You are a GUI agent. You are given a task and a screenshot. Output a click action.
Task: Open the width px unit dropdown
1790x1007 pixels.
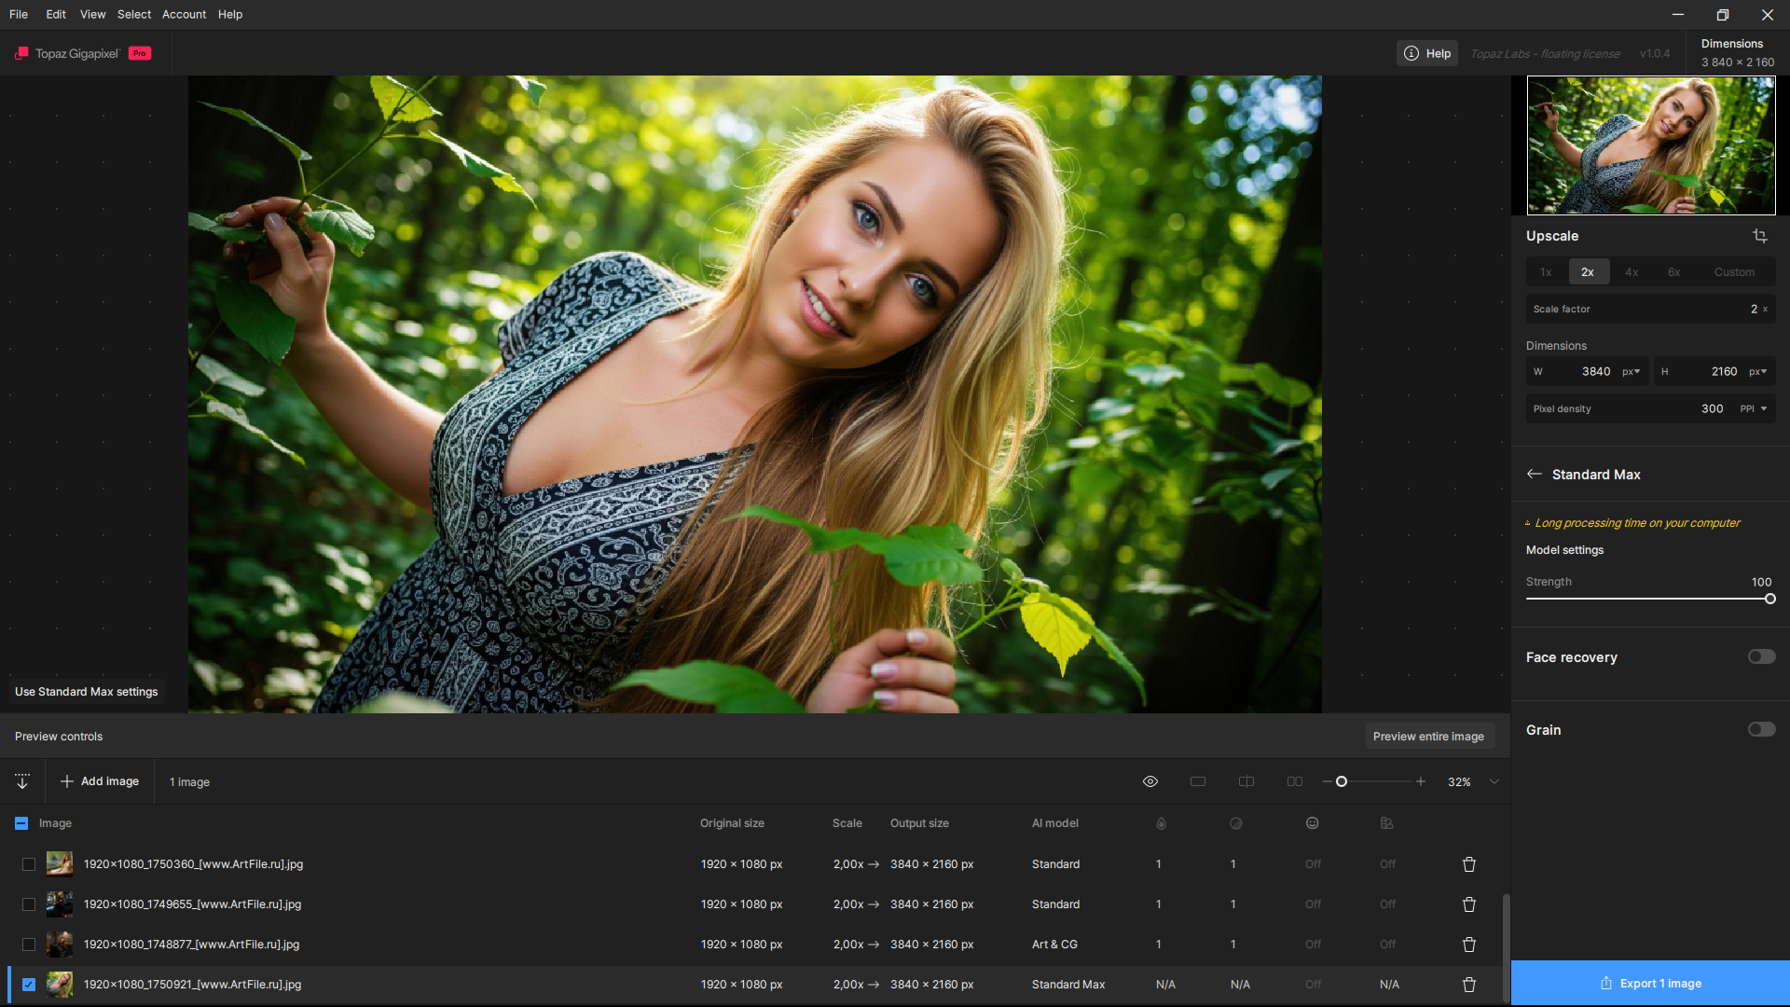[x=1632, y=371]
